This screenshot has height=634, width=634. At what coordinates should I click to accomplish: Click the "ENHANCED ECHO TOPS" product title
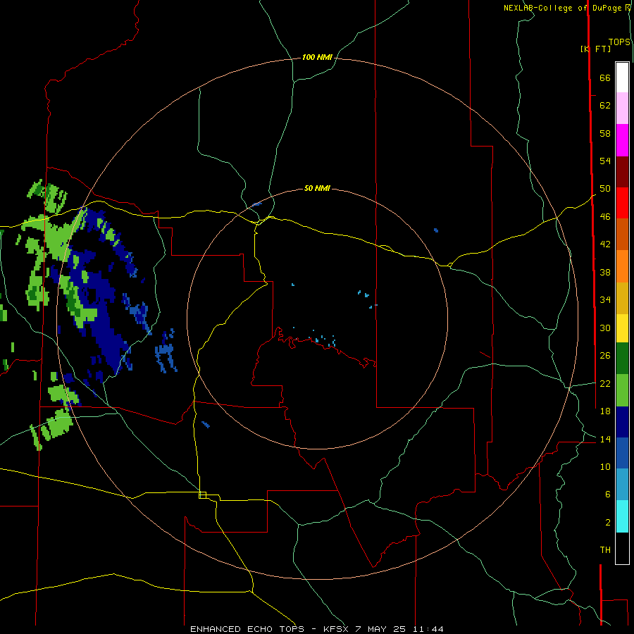click(247, 629)
